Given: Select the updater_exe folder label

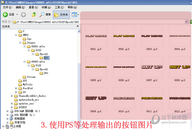Looking at the screenshot, I should (x=26, y=103).
